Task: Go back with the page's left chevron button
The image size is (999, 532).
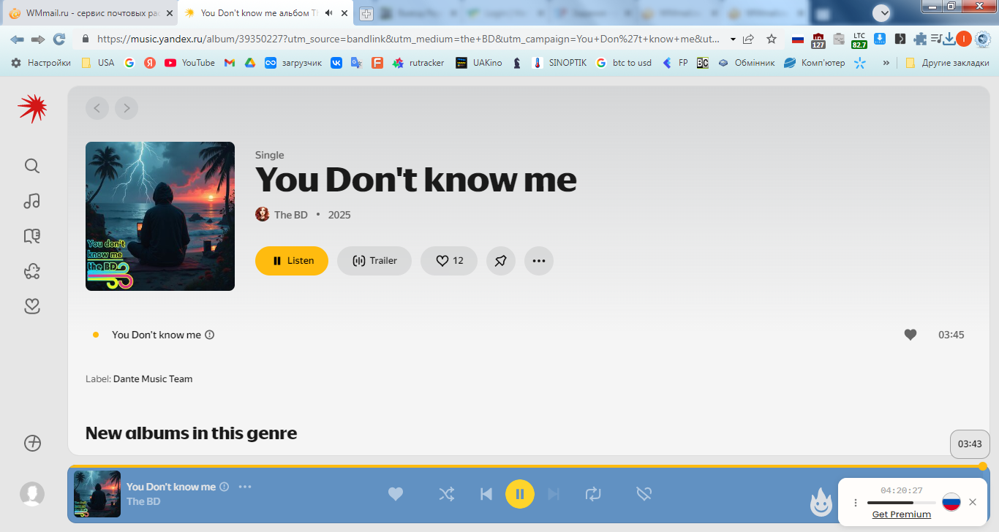Action: 97,109
